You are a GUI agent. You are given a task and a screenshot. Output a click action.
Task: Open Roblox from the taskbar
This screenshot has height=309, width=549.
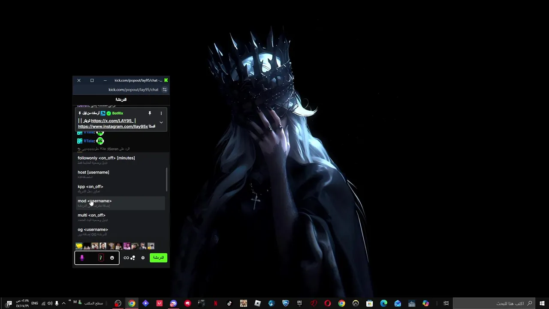coord(257,303)
